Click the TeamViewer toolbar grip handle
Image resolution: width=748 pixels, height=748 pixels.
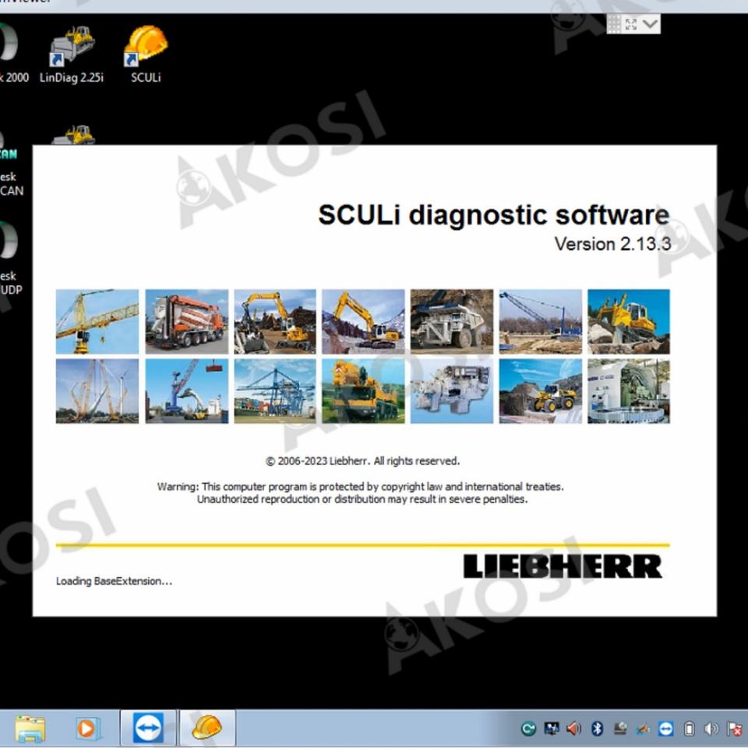coord(614,24)
